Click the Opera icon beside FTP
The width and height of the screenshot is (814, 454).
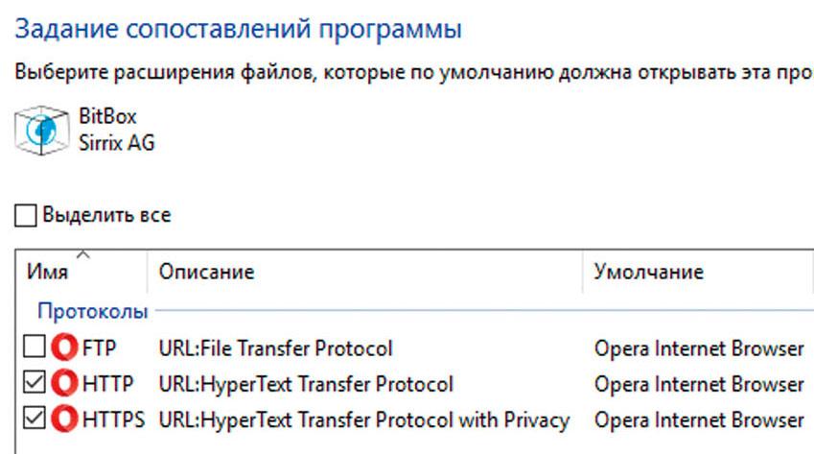tap(66, 348)
